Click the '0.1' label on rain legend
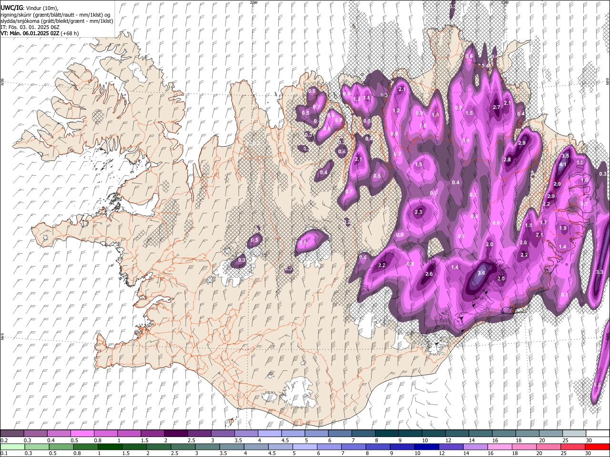This screenshot has width=610, height=457. [3, 453]
